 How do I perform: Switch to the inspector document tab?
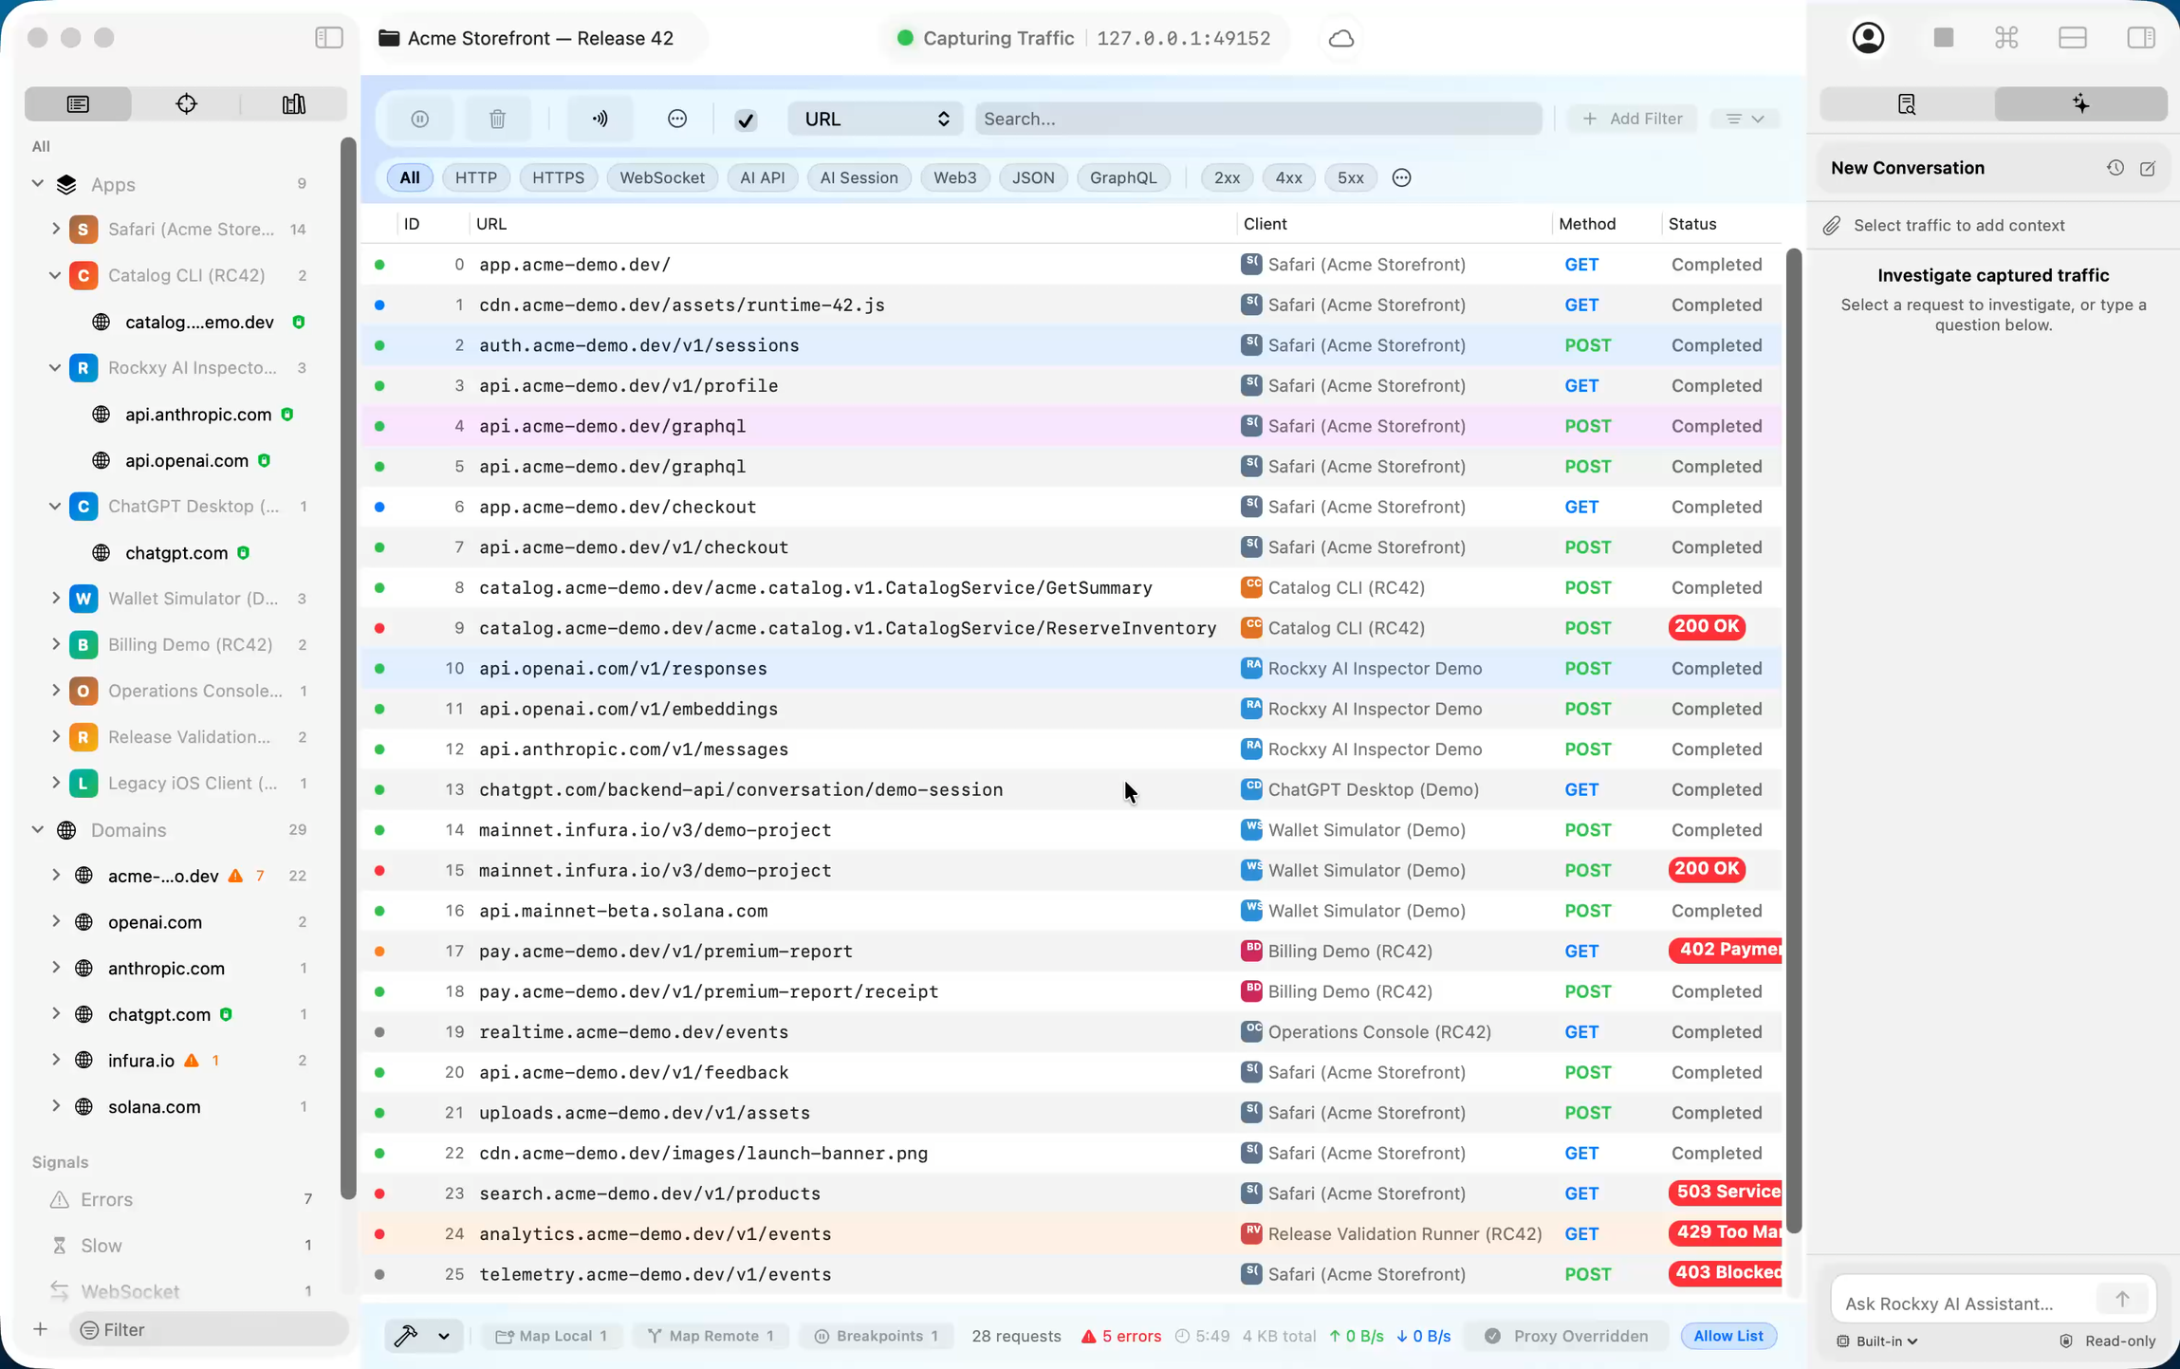tap(1907, 103)
